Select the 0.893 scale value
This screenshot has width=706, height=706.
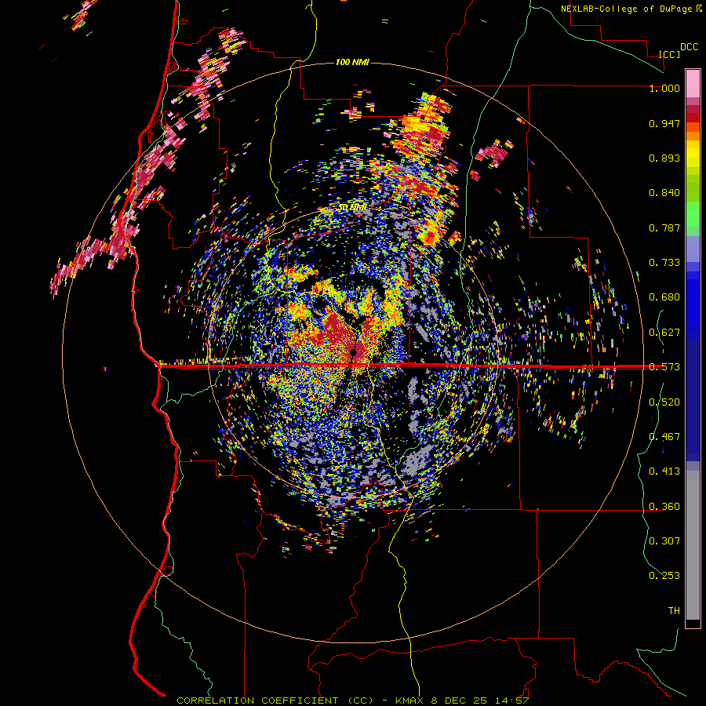coord(664,158)
